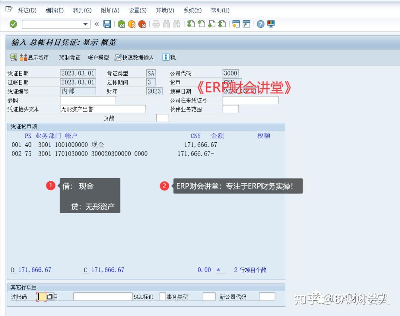Click the green Back arrow icon
The image size is (400, 316).
pyautogui.click(x=121, y=24)
